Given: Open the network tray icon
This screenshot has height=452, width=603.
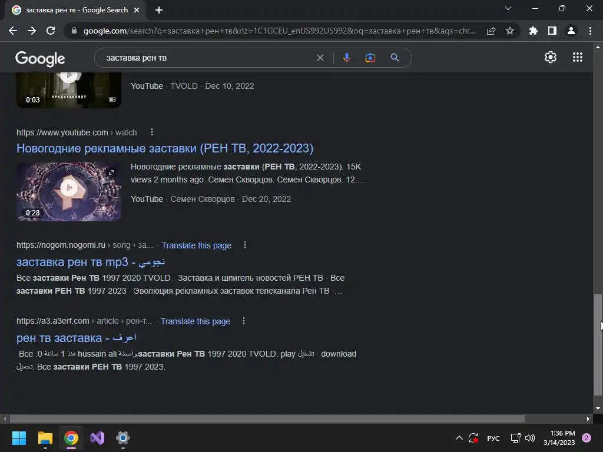Looking at the screenshot, I should coord(515,438).
